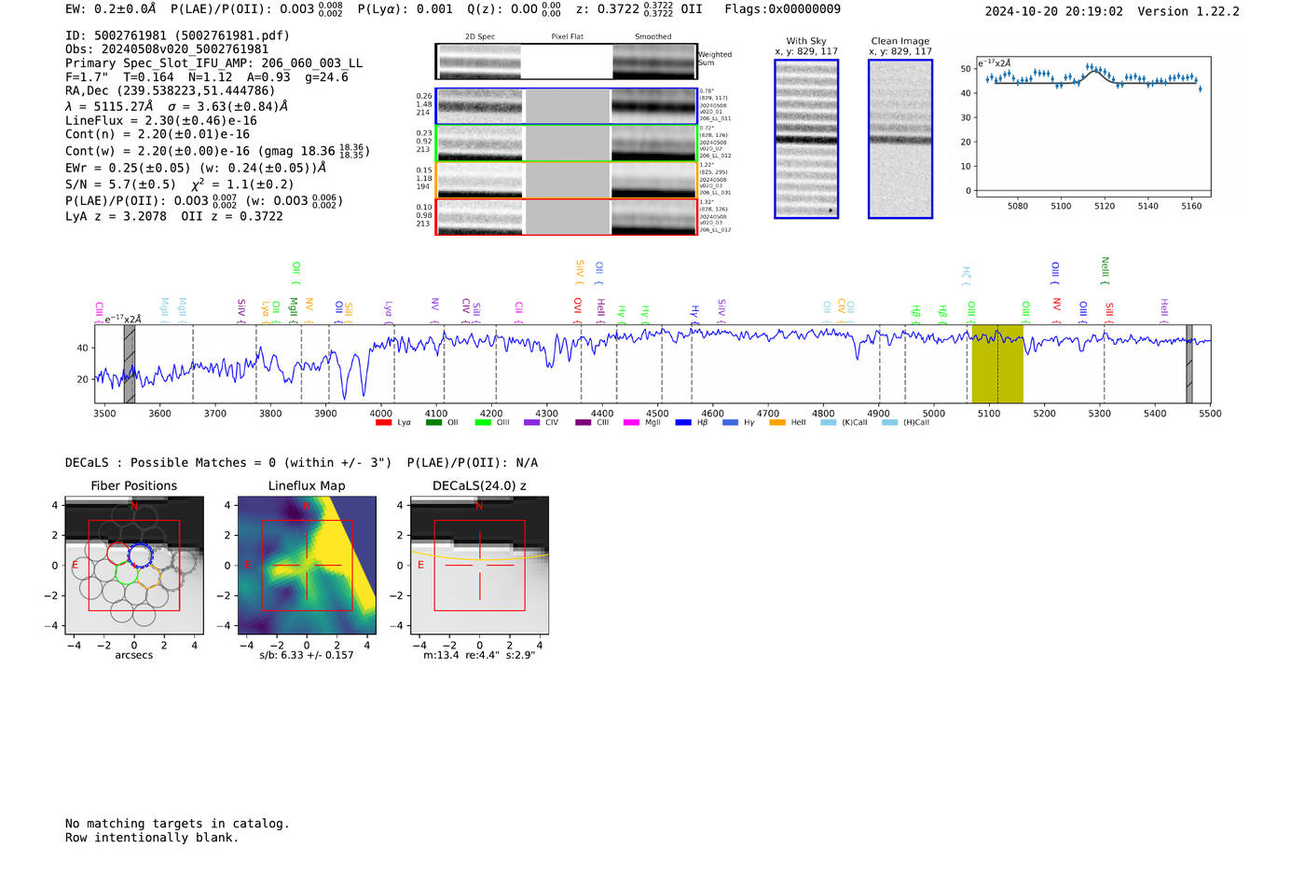Select the RA,Dec coordinates line
Screen dimensions: 1305x888
pyautogui.click(x=171, y=91)
